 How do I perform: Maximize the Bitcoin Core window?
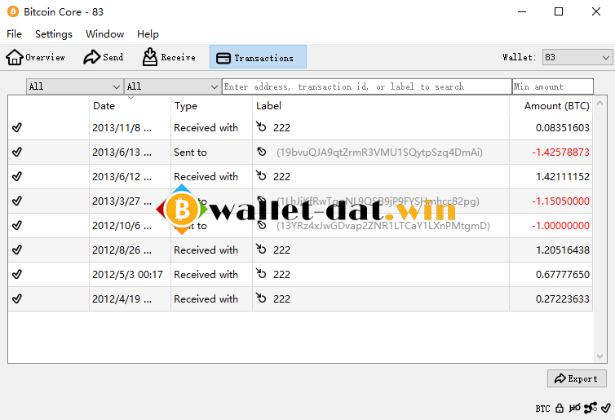[x=559, y=11]
